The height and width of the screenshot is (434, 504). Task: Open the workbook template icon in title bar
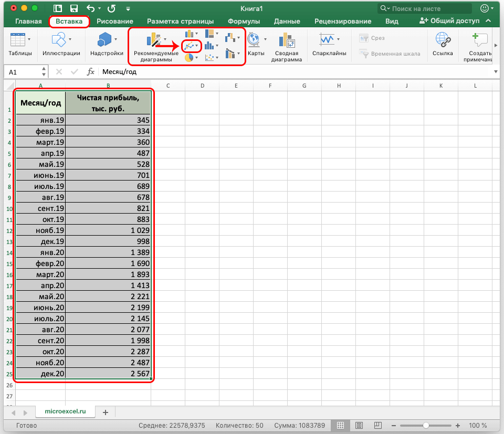tap(58, 9)
